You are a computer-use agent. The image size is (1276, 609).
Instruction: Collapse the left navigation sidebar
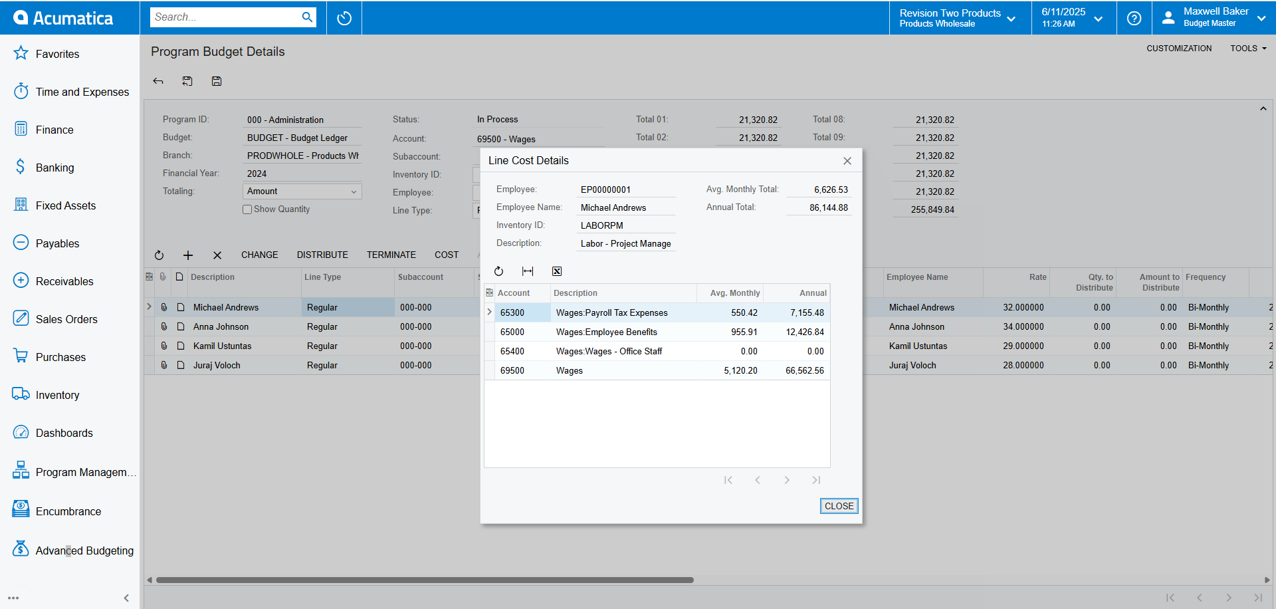pos(126,598)
